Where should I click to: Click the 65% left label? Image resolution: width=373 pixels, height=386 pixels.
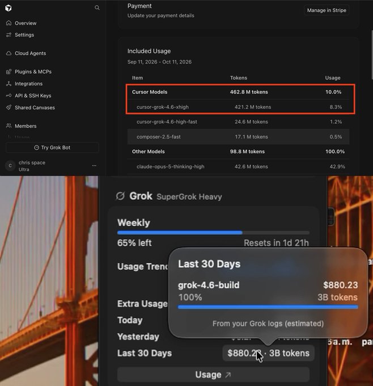click(134, 243)
